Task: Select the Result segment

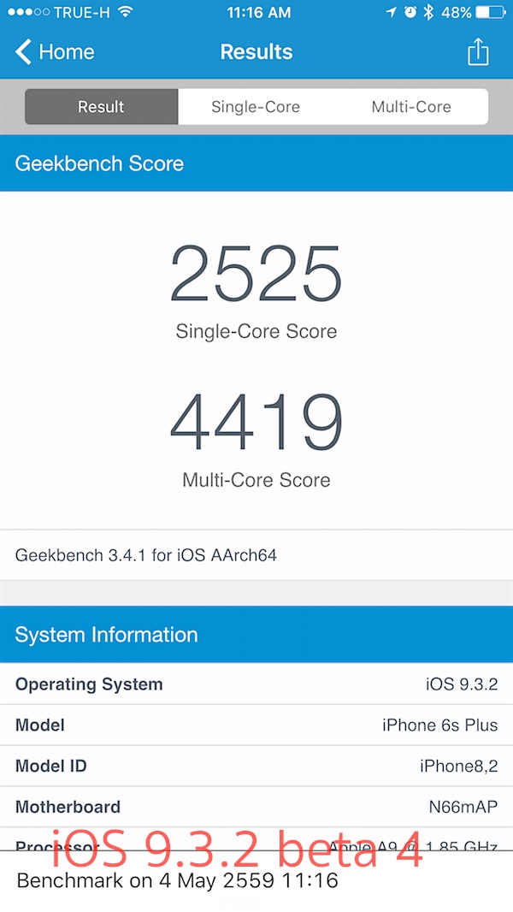Action: (101, 107)
